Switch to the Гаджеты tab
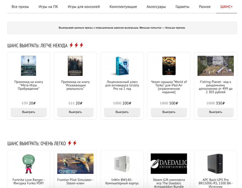242x188 pixels. coord(182,7)
